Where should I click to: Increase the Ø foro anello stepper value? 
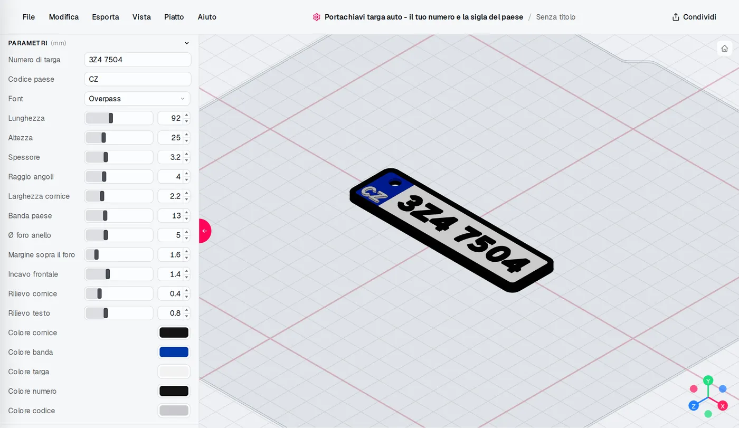(186, 232)
